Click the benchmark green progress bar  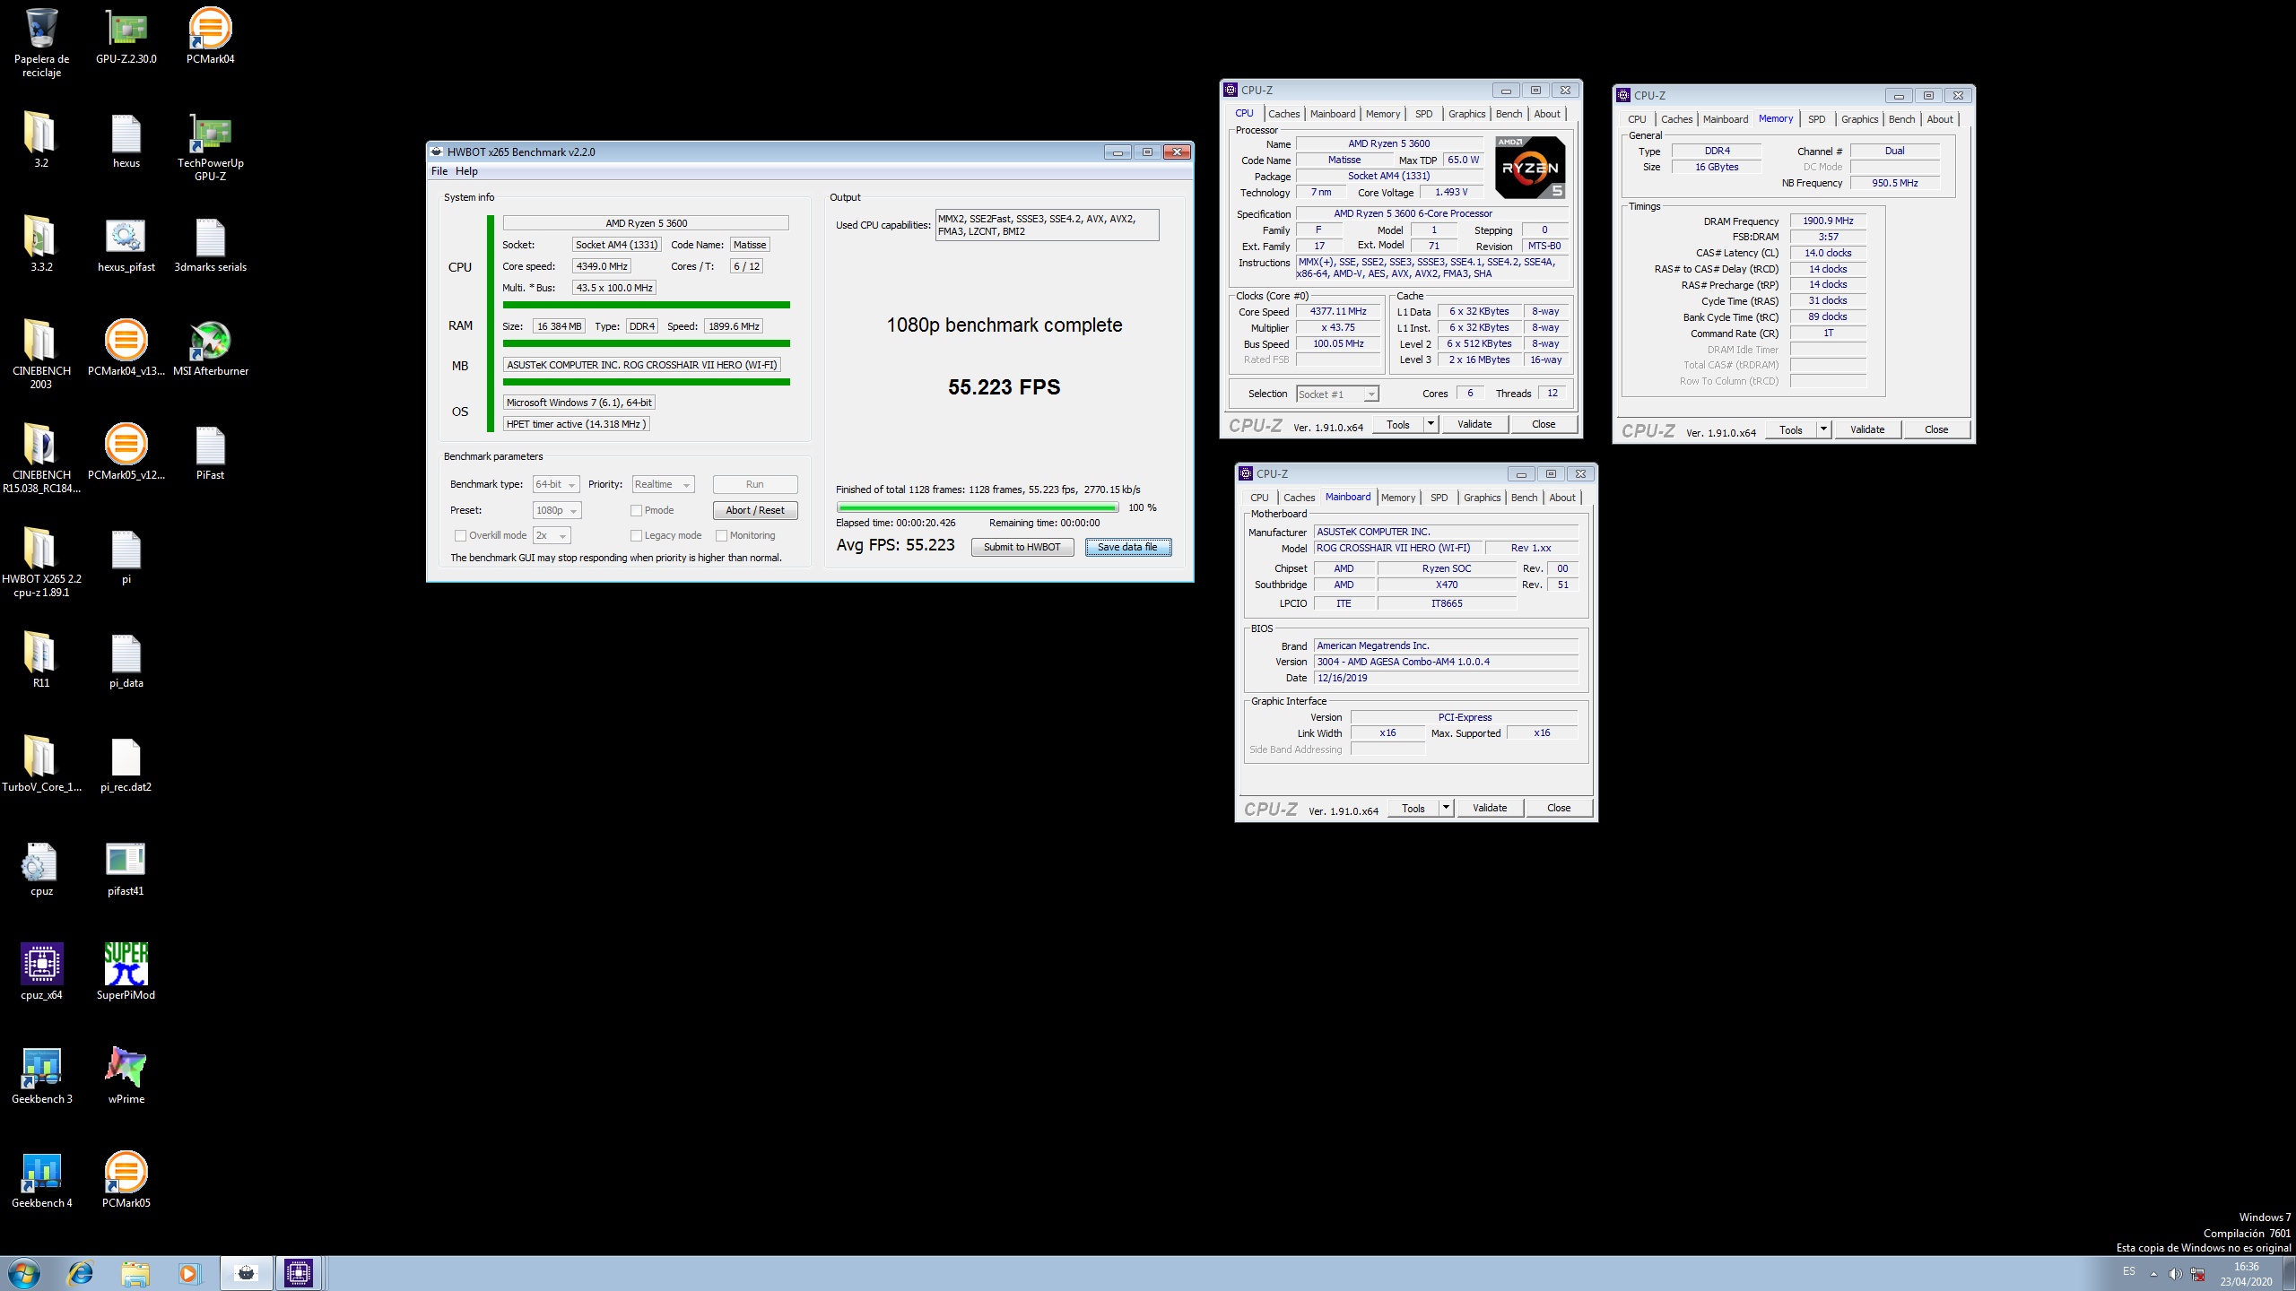[x=977, y=507]
